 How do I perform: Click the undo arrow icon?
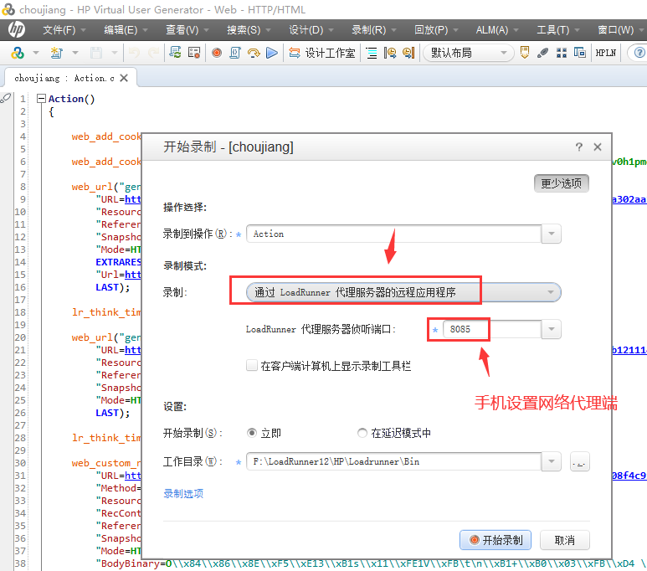(134, 53)
